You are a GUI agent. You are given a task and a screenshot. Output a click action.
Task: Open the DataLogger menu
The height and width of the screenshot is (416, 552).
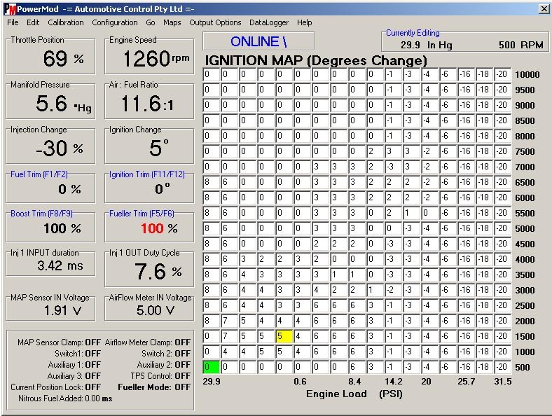269,22
